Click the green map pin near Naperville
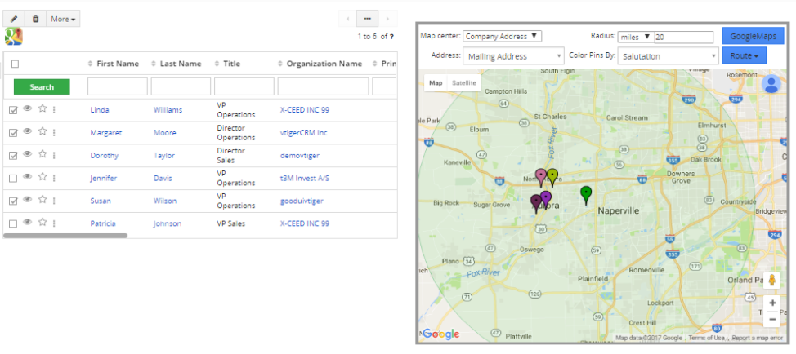This screenshot has width=796, height=354. coord(586,195)
